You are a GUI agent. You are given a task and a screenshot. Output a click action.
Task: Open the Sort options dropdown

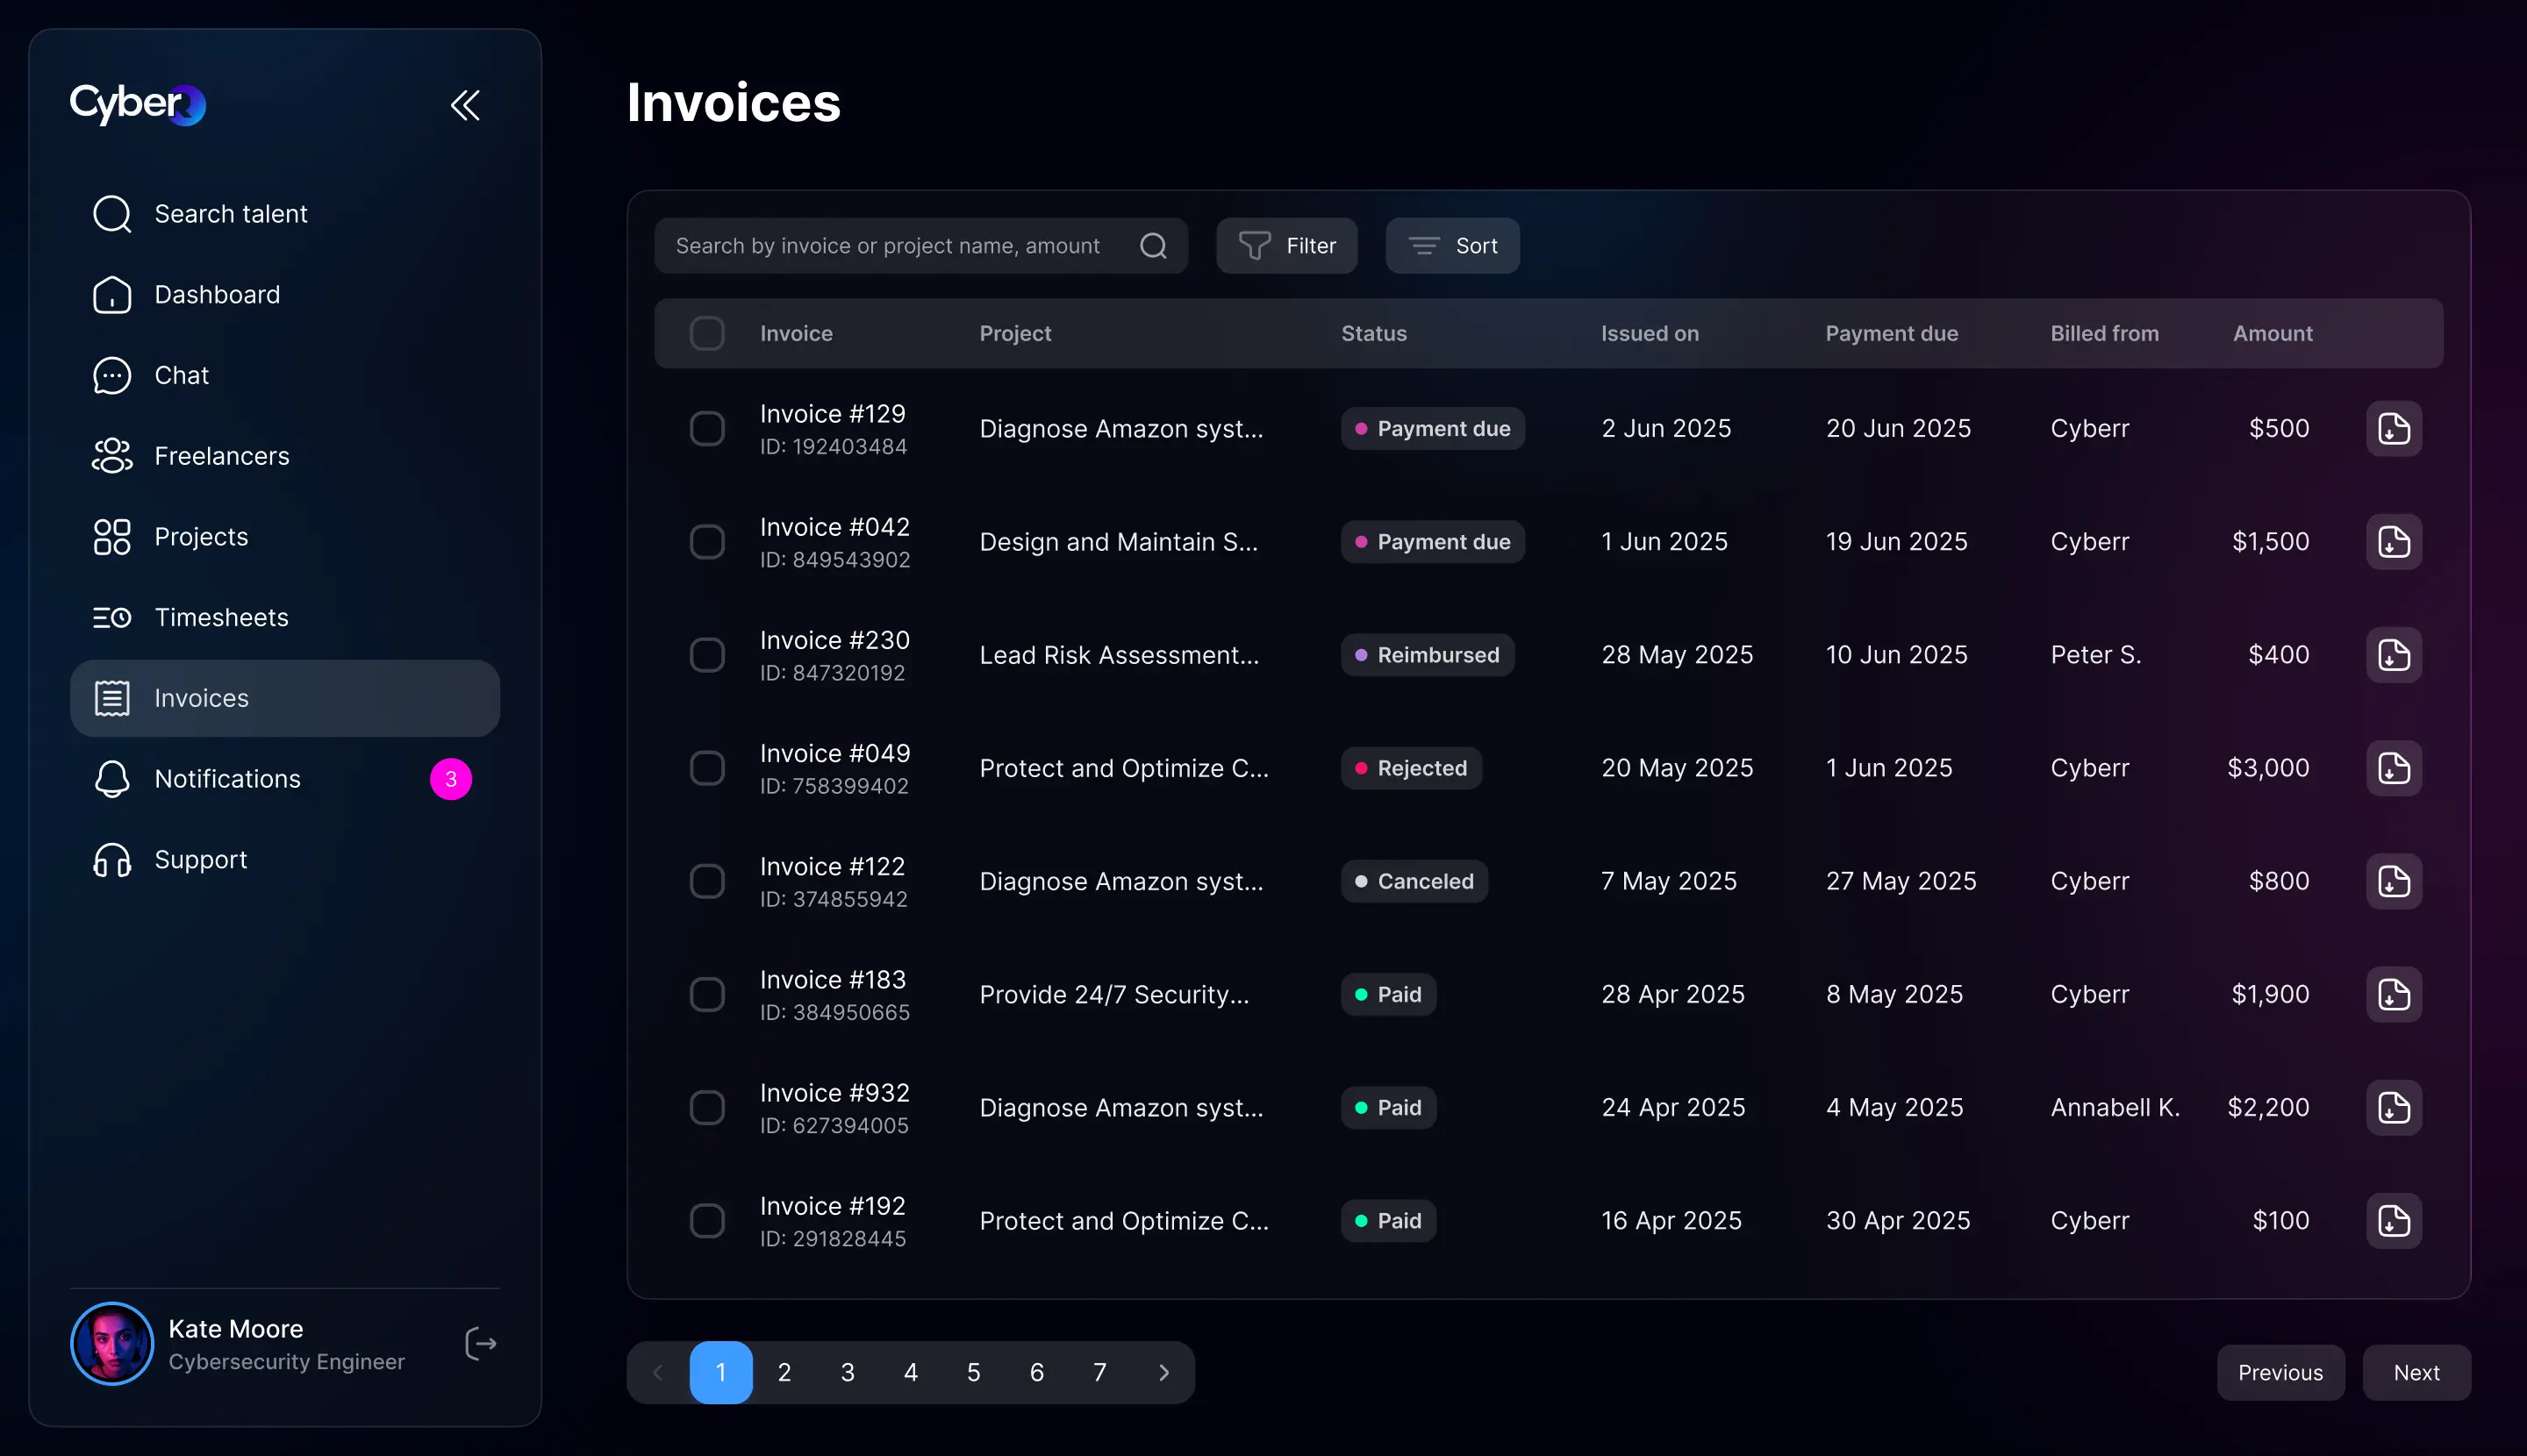pyautogui.click(x=1451, y=246)
